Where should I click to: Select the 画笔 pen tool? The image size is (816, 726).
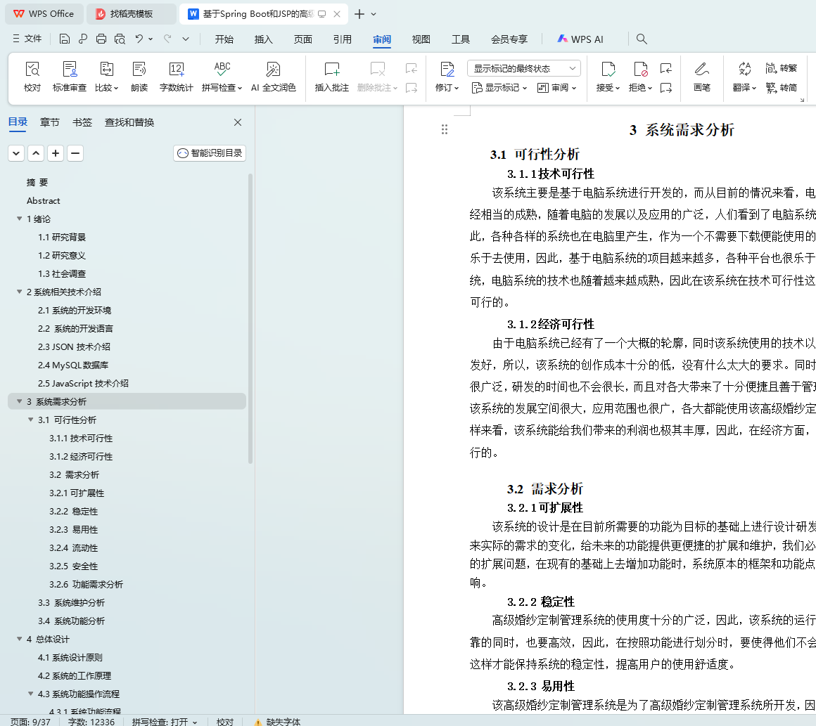701,77
